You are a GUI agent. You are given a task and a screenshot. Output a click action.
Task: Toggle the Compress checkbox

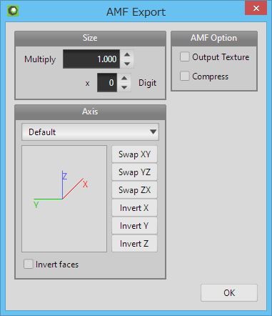185,76
